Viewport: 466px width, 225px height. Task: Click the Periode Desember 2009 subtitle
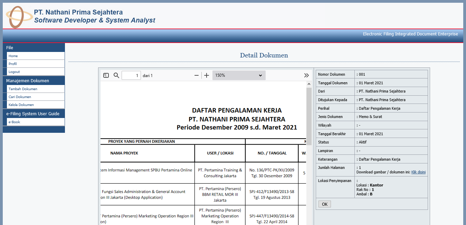pos(237,127)
